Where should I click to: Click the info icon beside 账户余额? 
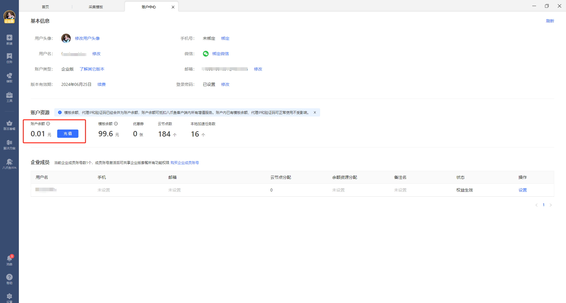48,124
